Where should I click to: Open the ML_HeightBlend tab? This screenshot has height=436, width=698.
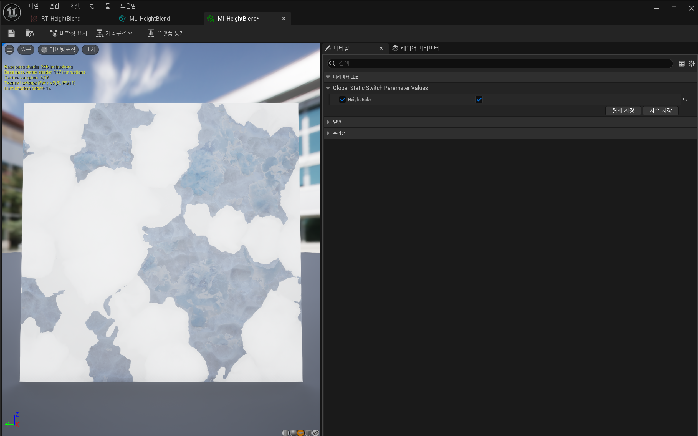pos(149,19)
